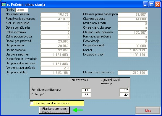162x116 pixels.
Task: Edit Ugovorni dani vezivanja for Dobavljači
Action: coord(124,95)
